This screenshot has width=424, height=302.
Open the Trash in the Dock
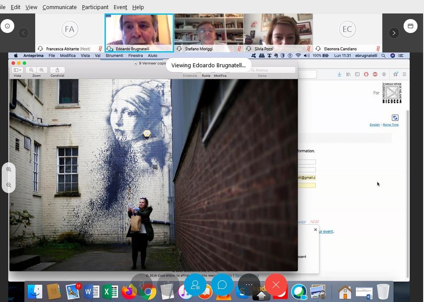(383, 292)
